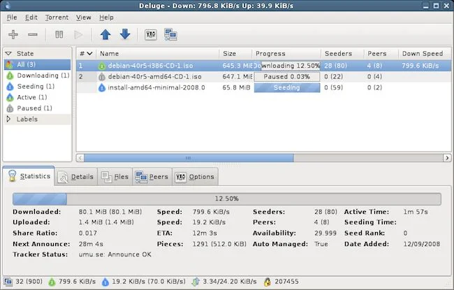The width and height of the screenshot is (454, 290).
Task: Click the Paused 0.03% progress bar
Action: (287, 77)
